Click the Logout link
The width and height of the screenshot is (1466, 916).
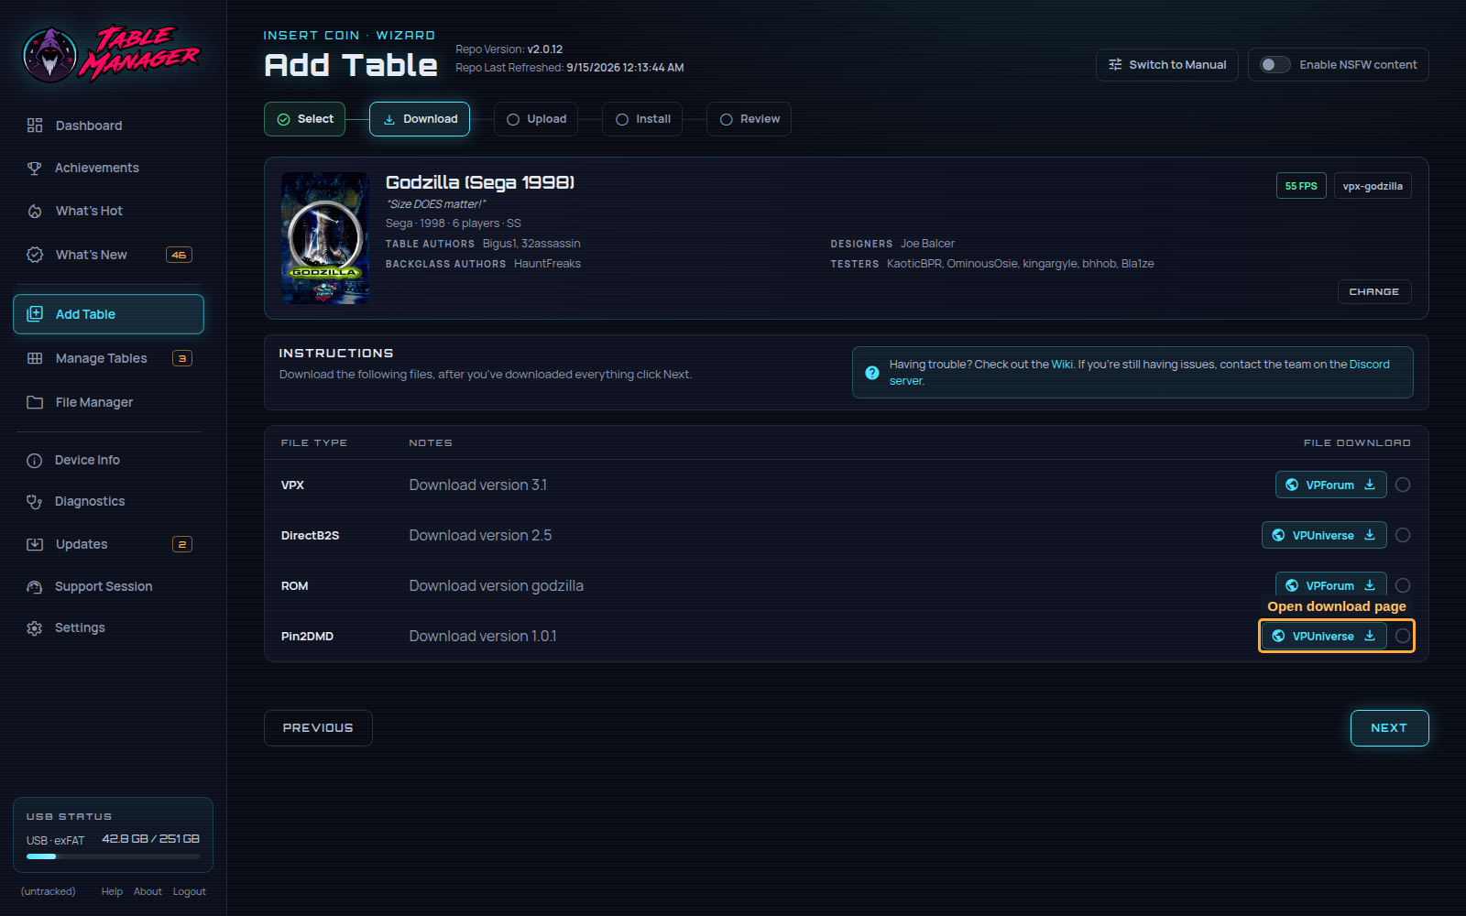(x=190, y=891)
